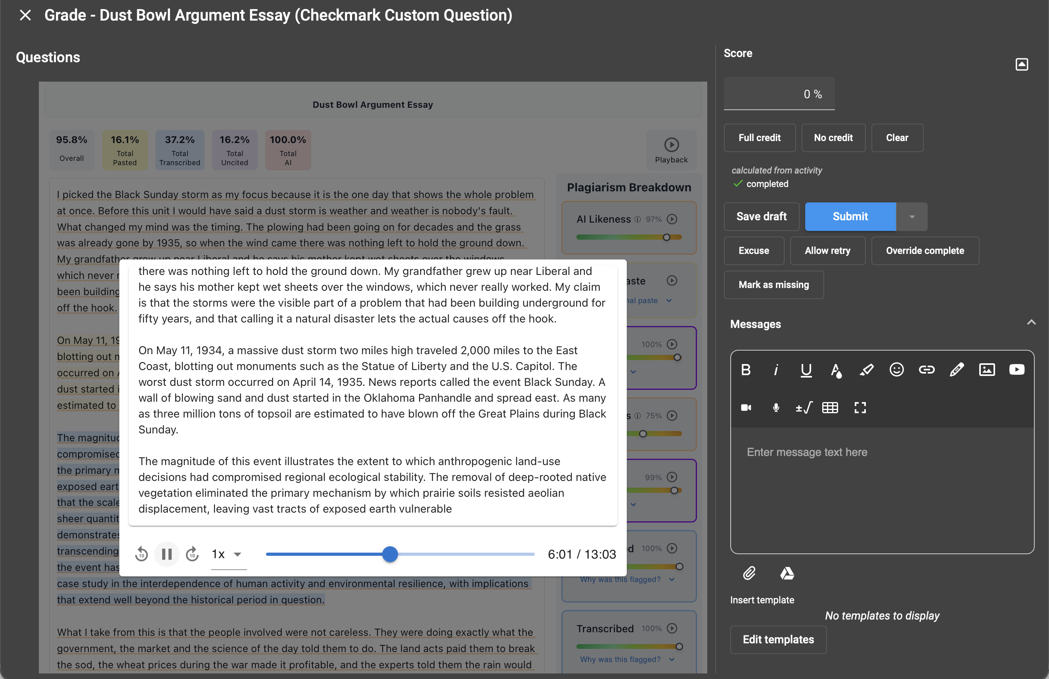The image size is (1049, 679).
Task: Record video with camera icon
Action: tap(746, 408)
